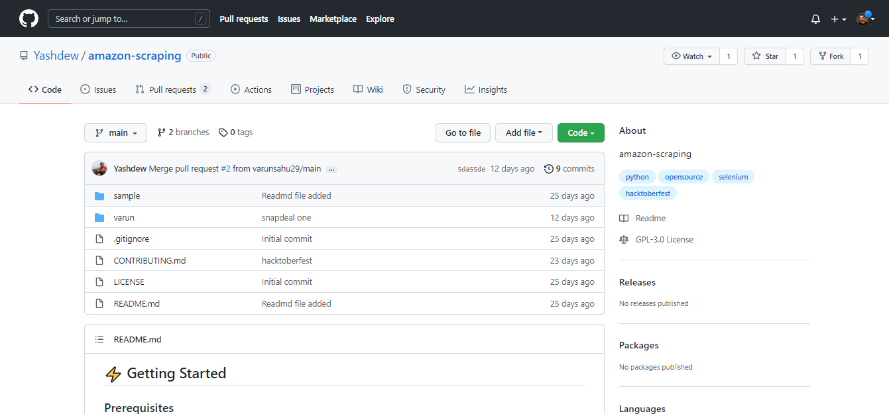Image resolution: width=889 pixels, height=414 pixels.
Task: Select the hacktoberfest topic tag
Action: tap(648, 193)
